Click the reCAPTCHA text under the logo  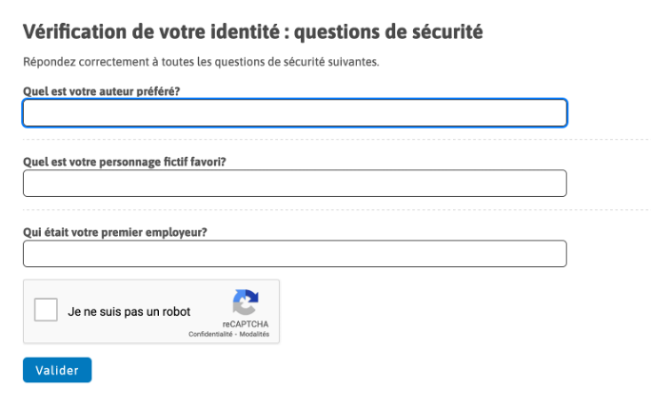click(x=246, y=324)
